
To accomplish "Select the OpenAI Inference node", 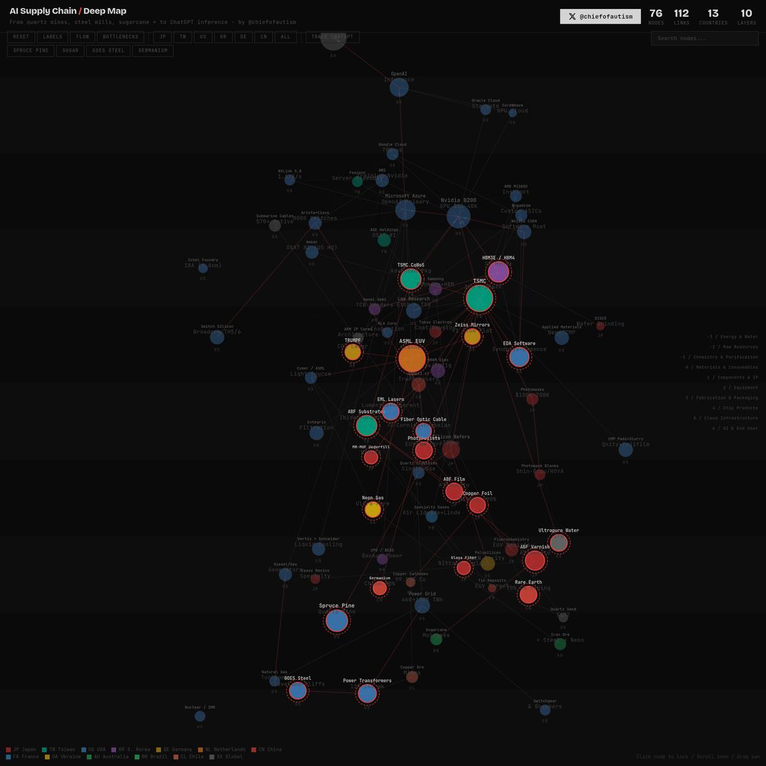I will pos(399,87).
